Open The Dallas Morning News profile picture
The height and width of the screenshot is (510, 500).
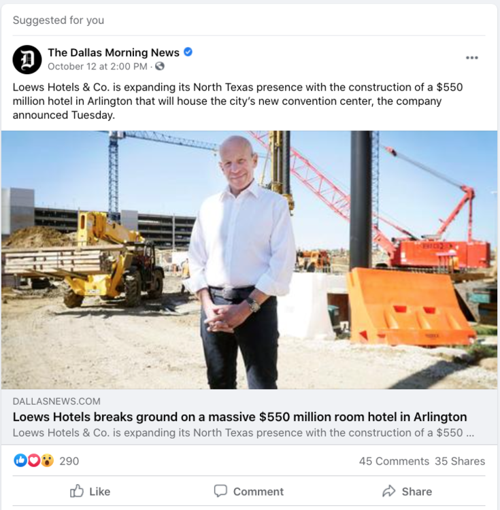click(x=27, y=60)
